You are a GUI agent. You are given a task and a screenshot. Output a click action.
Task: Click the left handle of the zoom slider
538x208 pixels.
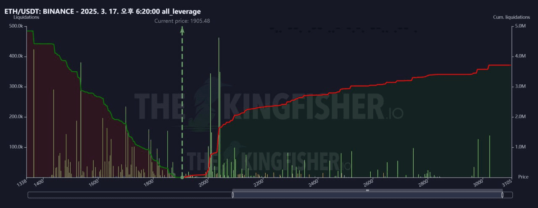233,195
